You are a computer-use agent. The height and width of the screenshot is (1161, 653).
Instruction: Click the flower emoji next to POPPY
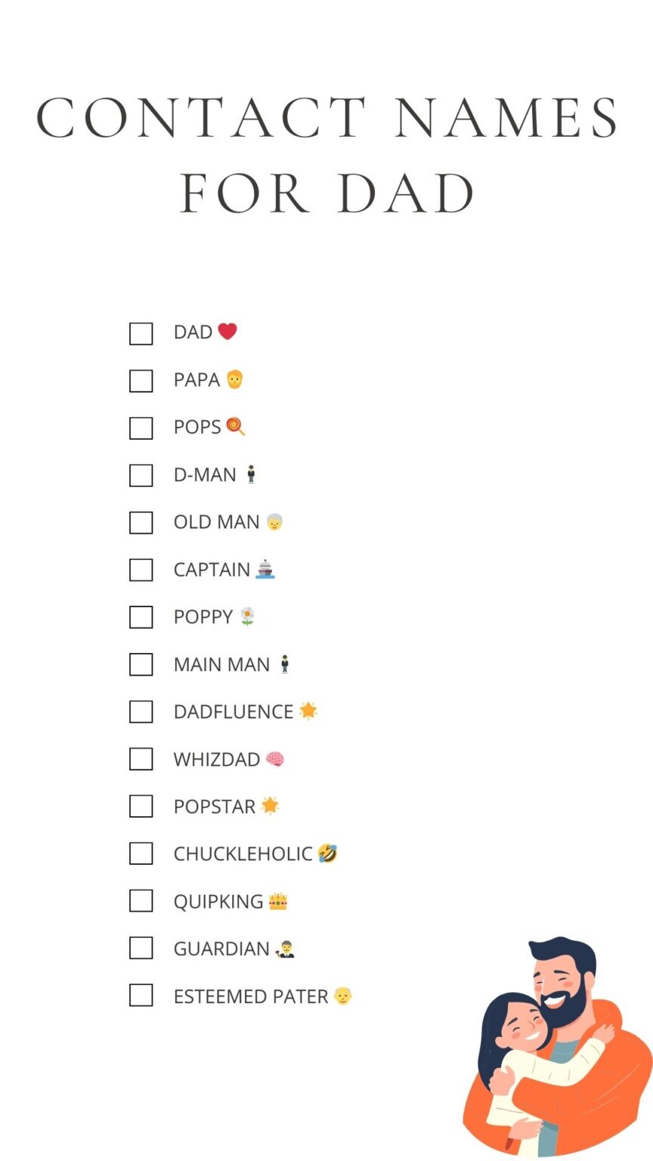click(247, 616)
